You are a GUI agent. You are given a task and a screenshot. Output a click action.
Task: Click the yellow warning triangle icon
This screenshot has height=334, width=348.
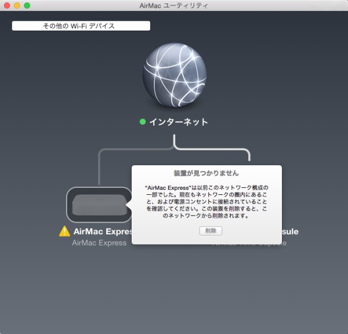pyautogui.click(x=64, y=231)
